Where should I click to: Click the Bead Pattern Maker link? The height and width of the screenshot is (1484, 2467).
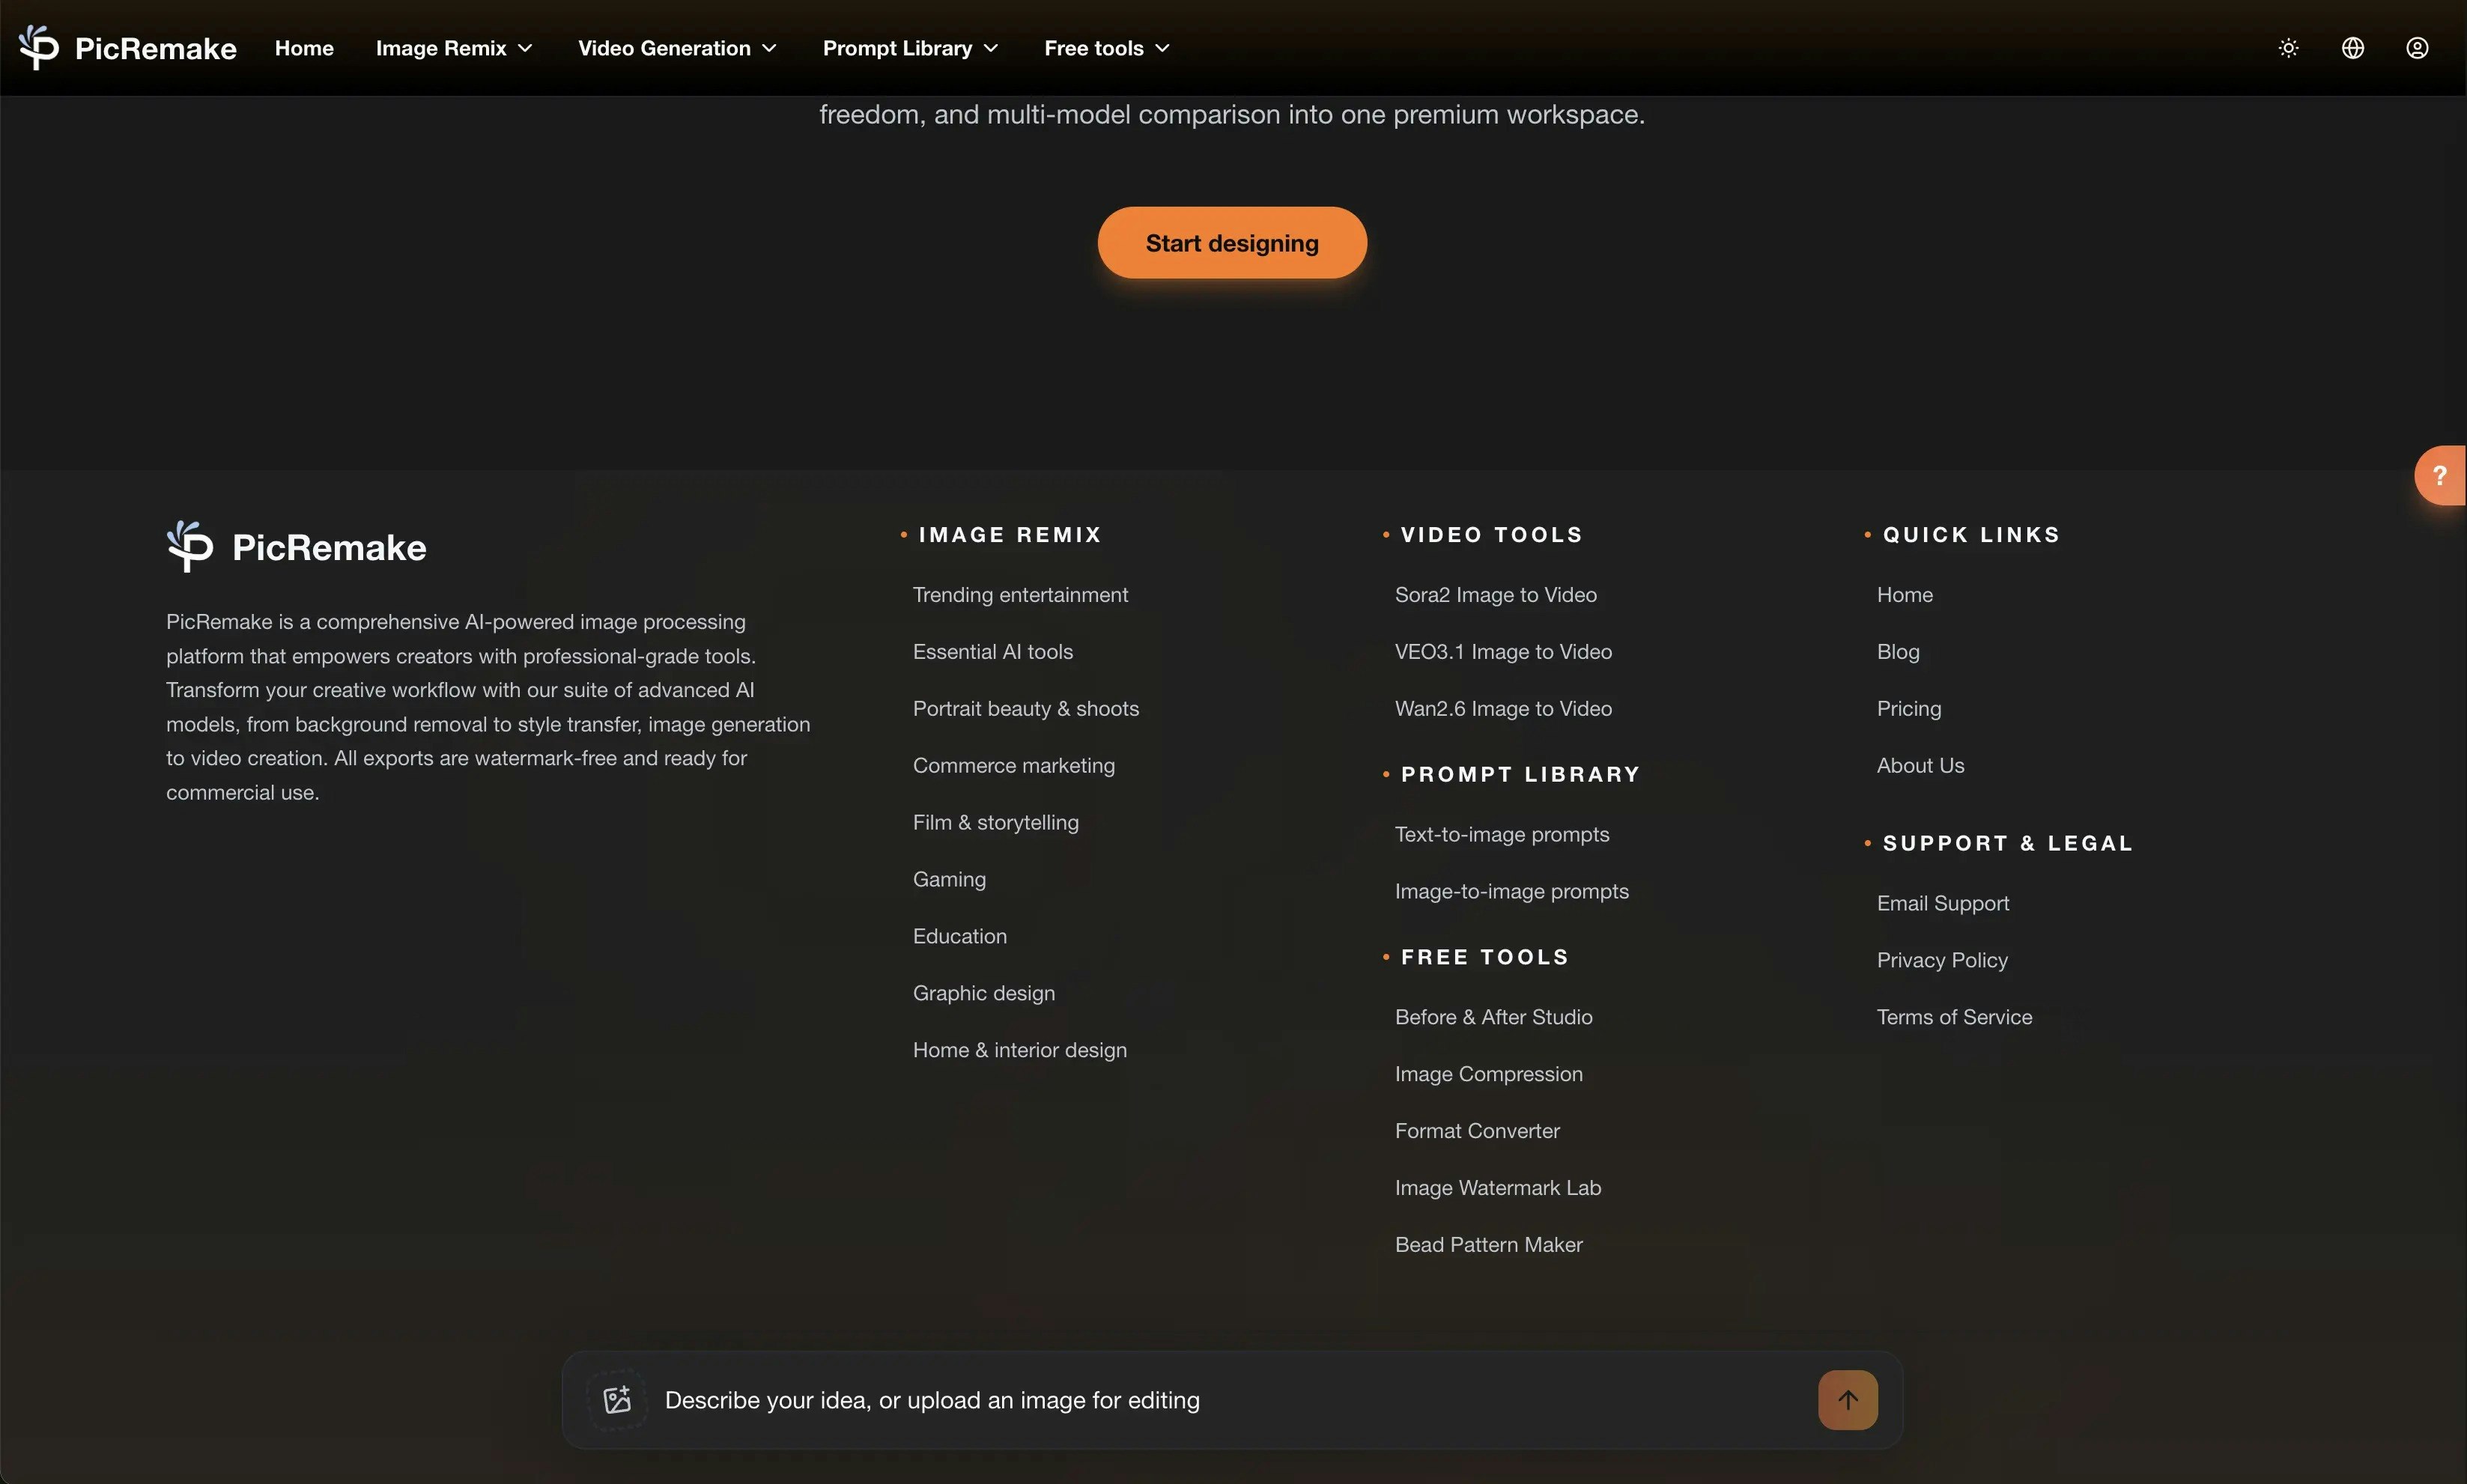click(1488, 1244)
